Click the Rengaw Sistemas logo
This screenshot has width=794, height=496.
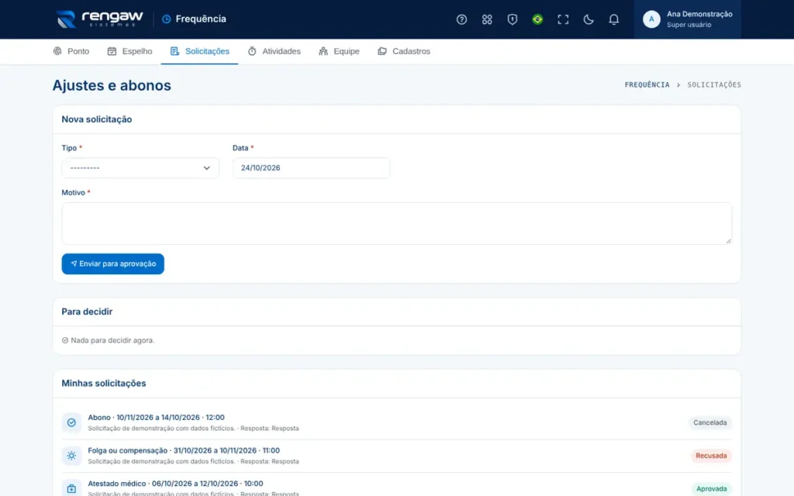100,19
